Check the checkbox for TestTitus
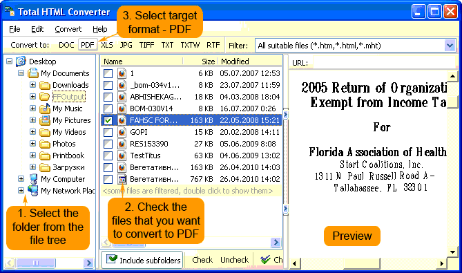The width and height of the screenshot is (462, 273). [x=108, y=156]
